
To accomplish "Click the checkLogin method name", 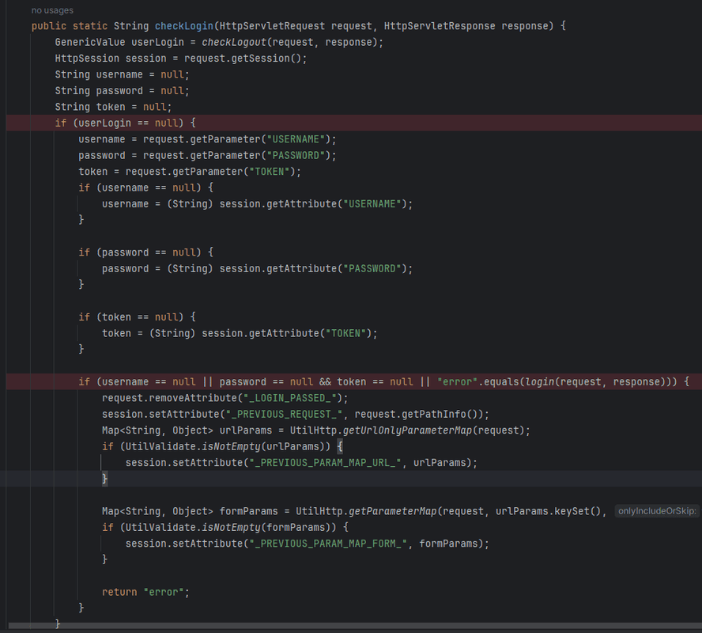I will click(184, 26).
